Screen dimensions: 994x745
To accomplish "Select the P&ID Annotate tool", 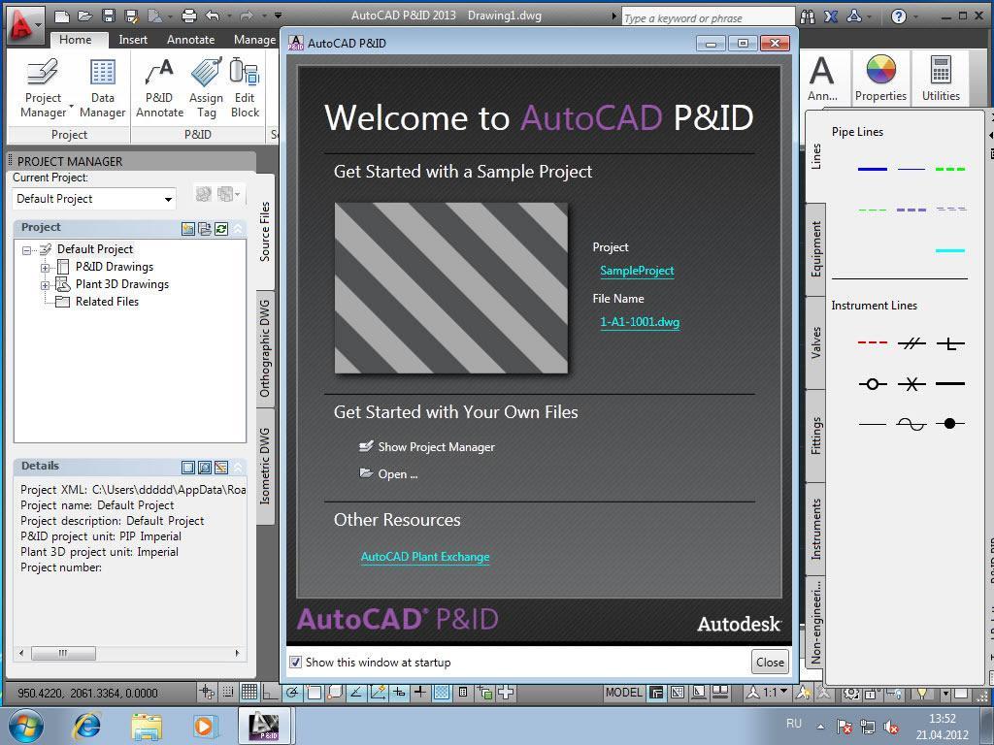I will (159, 88).
